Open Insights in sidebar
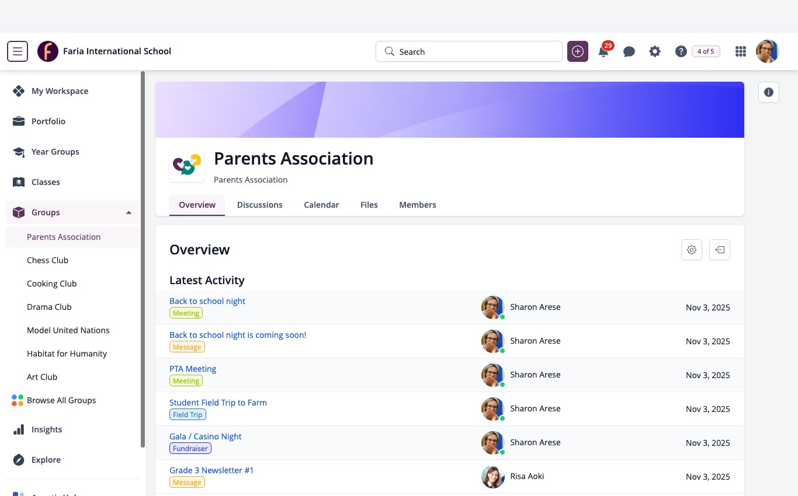 point(73,429)
